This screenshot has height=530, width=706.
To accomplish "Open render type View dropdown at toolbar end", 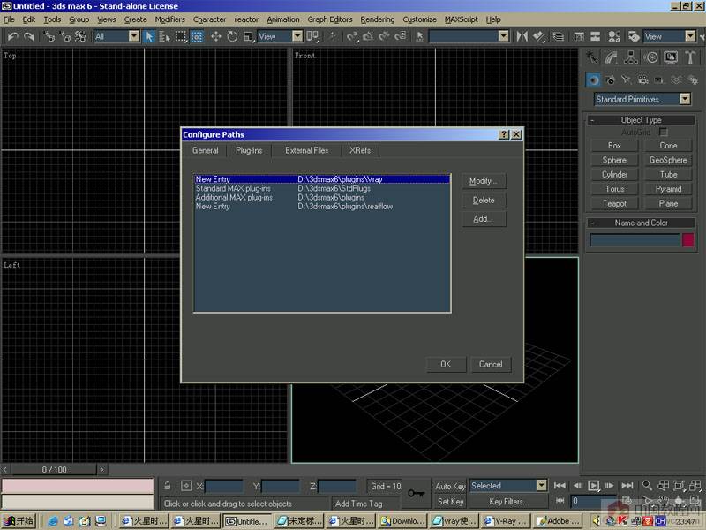I will [690, 36].
